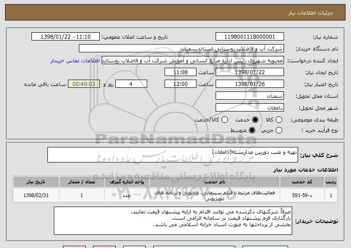Viewport: 351px width, 248px height.
Task: Click the کد خدمت column header
Action: tap(302, 182)
